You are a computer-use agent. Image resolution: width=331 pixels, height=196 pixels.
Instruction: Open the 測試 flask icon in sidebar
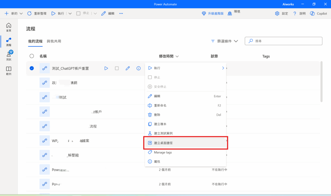tap(9, 56)
